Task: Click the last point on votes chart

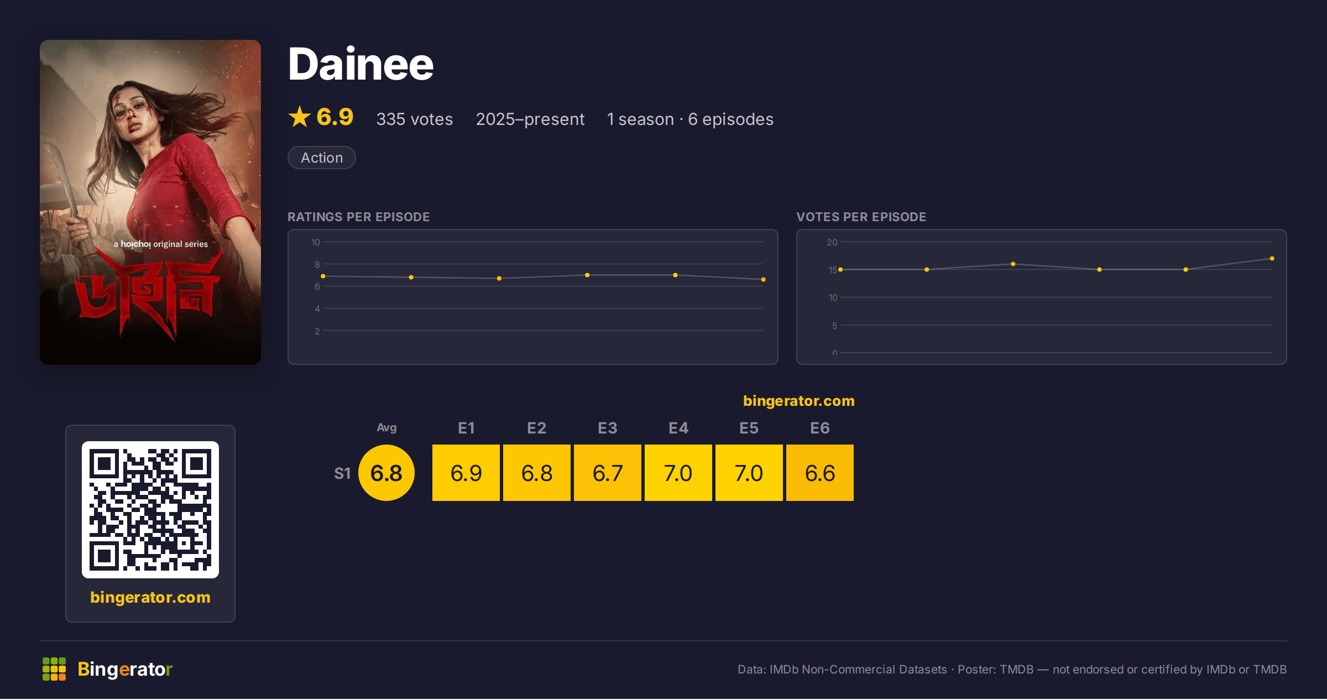Action: click(x=1272, y=259)
